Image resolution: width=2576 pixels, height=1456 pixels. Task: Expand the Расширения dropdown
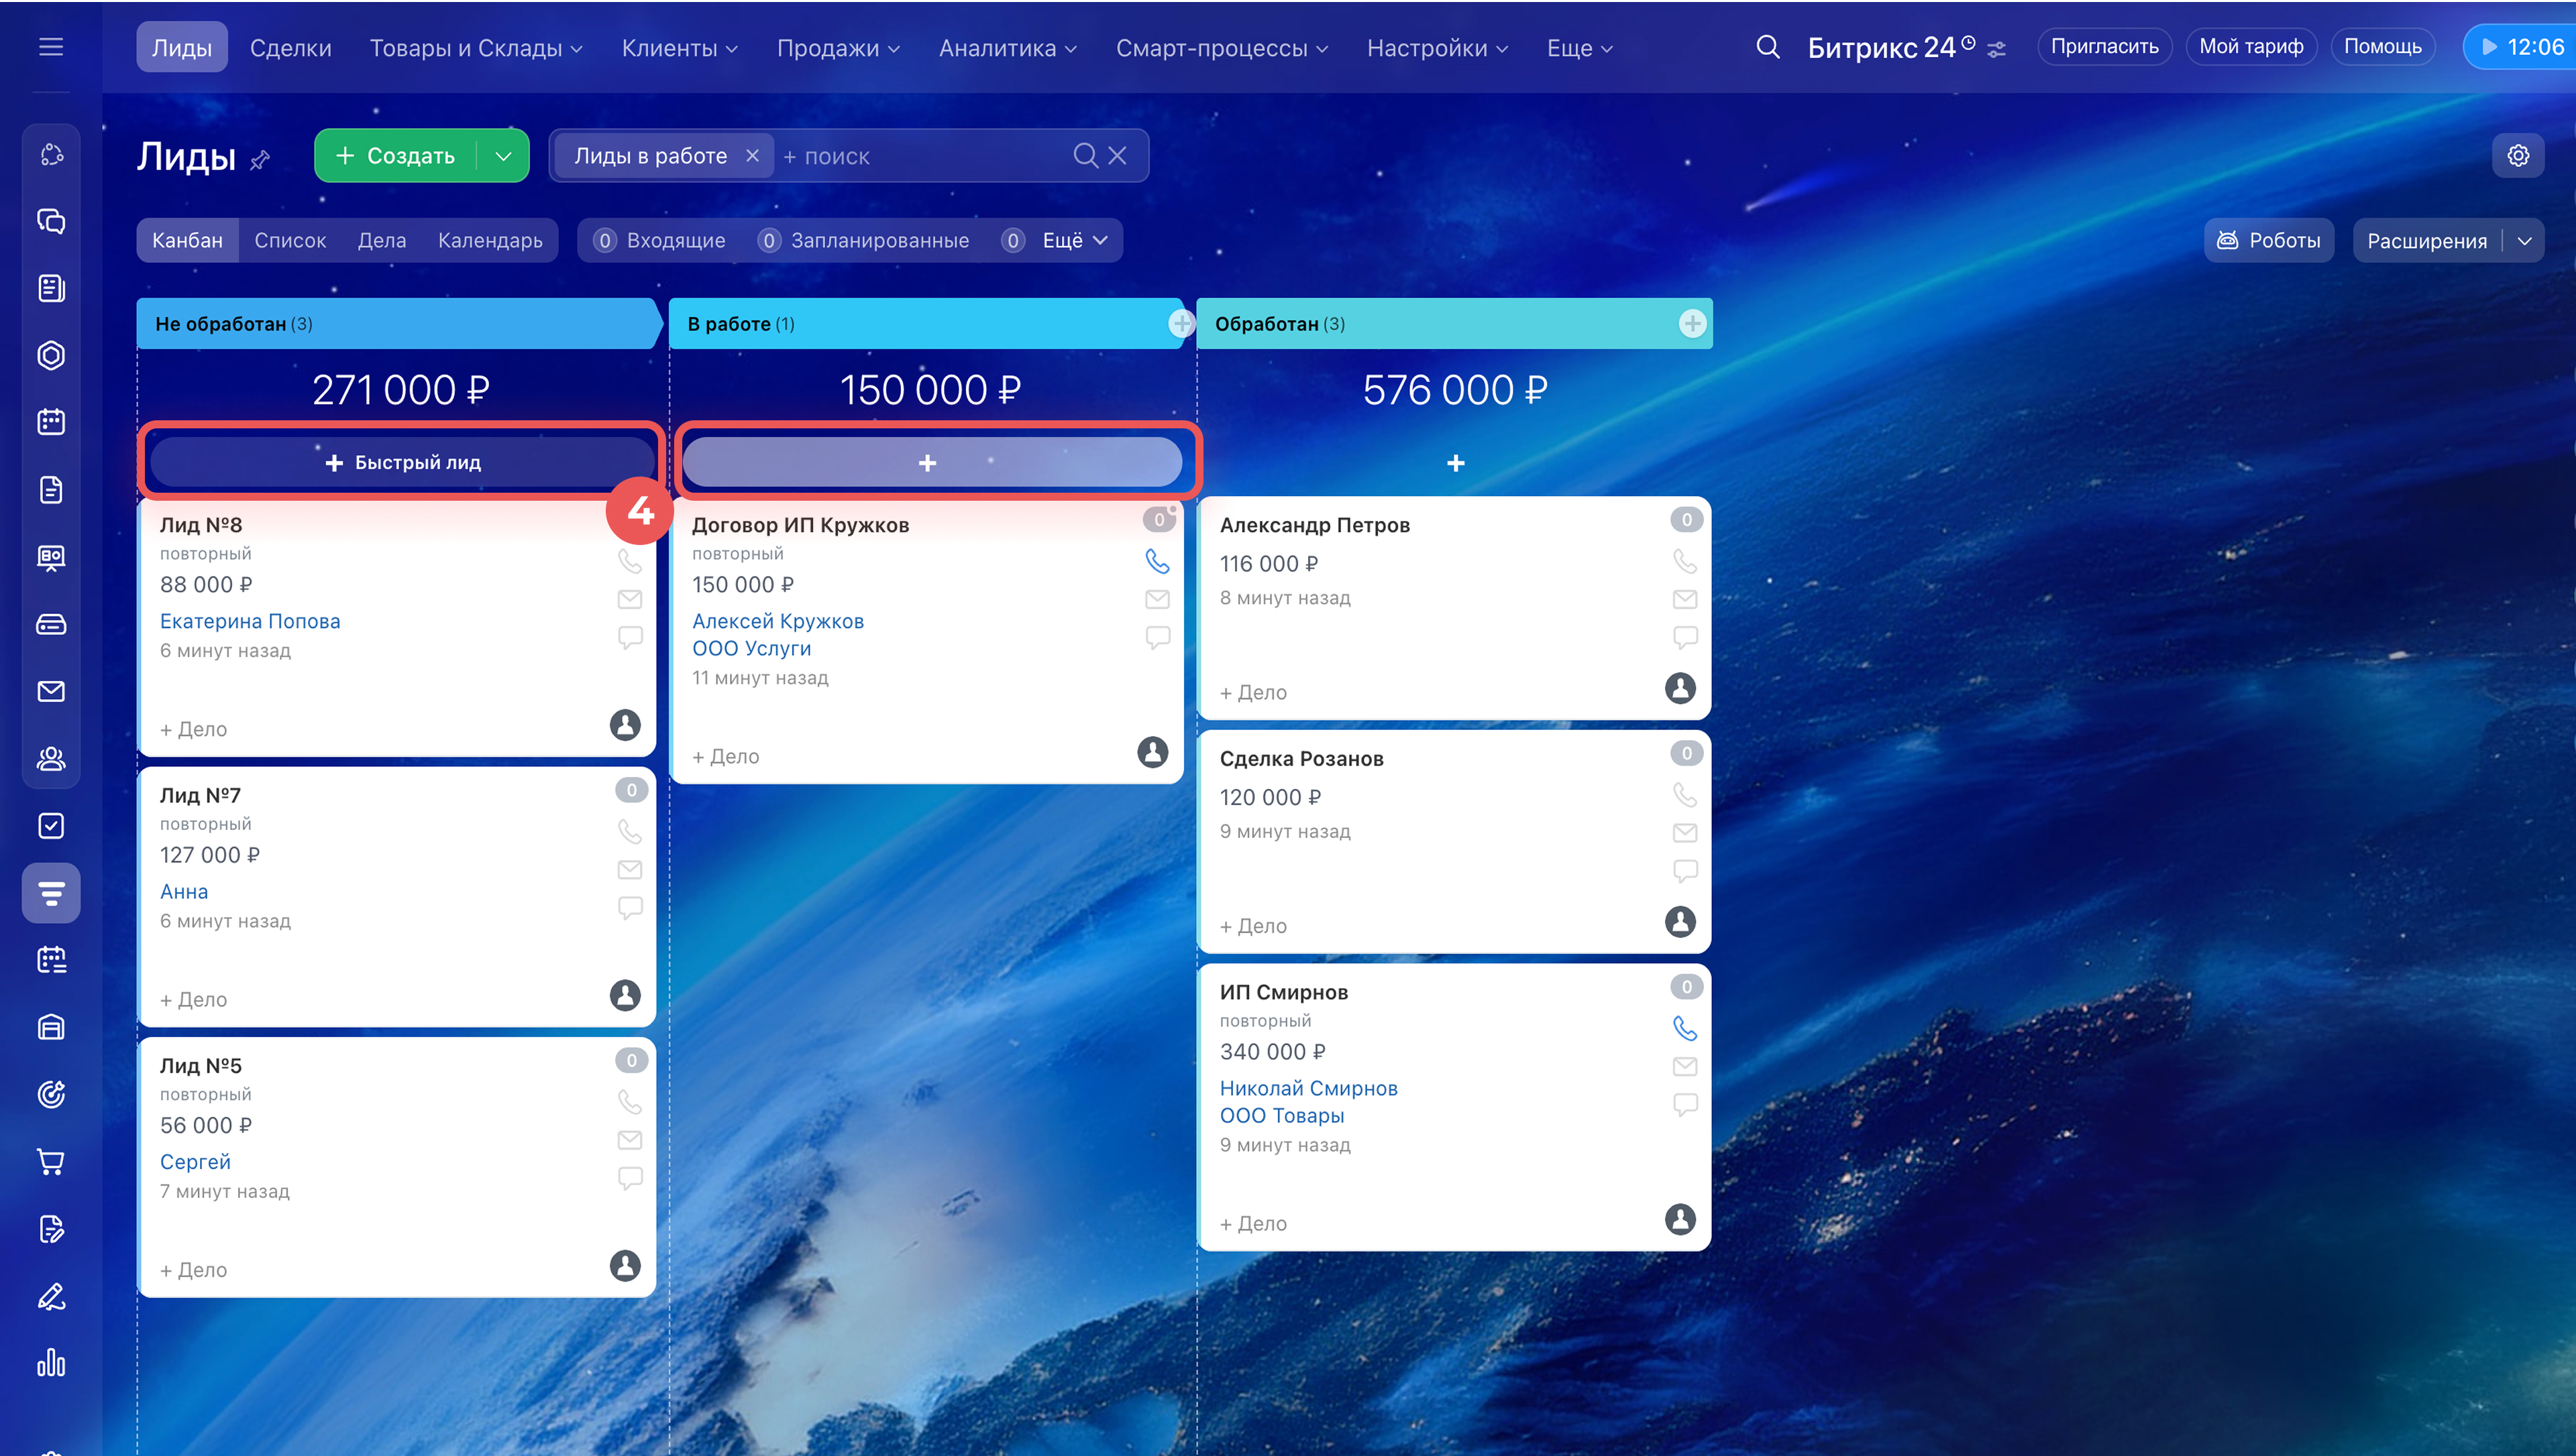pos(2524,241)
